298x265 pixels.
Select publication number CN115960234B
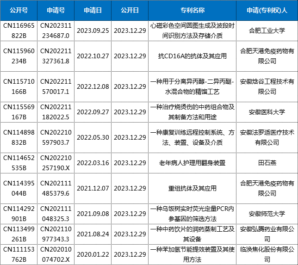coord(19,56)
